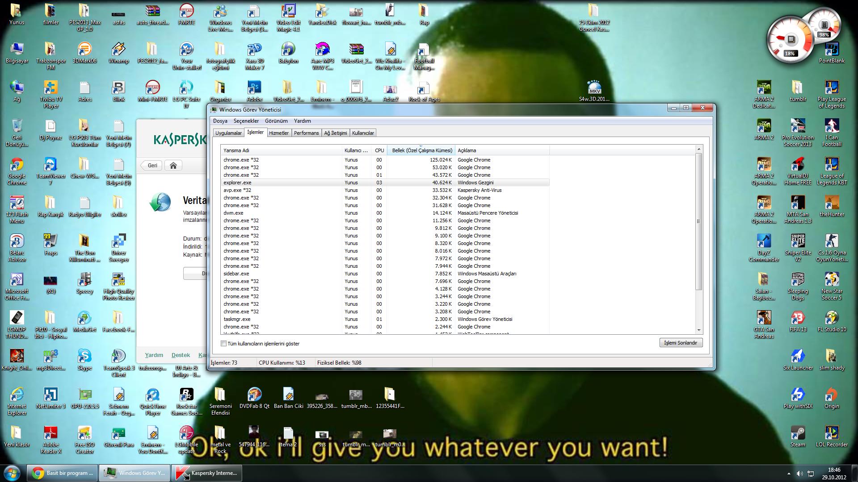This screenshot has width=858, height=482.
Task: Launch Origin from the desktop
Action: coord(832,398)
